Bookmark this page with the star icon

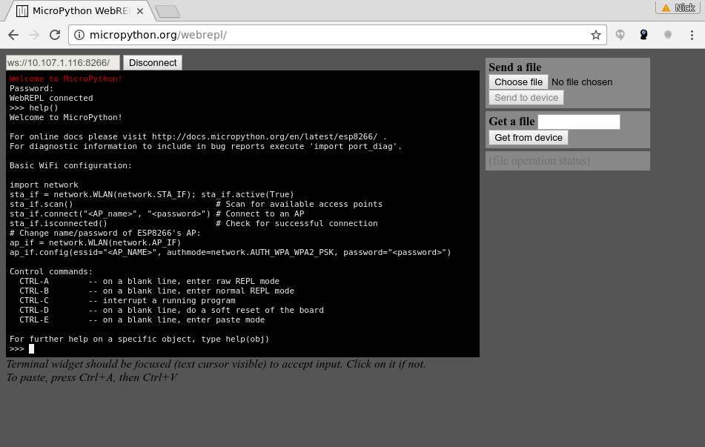click(595, 35)
